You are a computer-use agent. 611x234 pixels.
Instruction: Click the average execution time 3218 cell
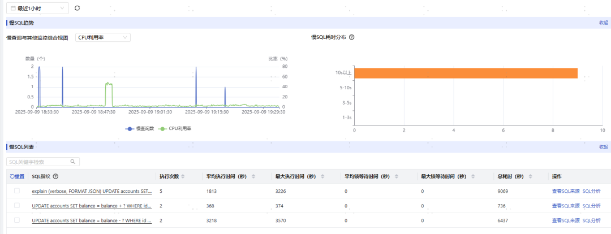tap(212, 220)
